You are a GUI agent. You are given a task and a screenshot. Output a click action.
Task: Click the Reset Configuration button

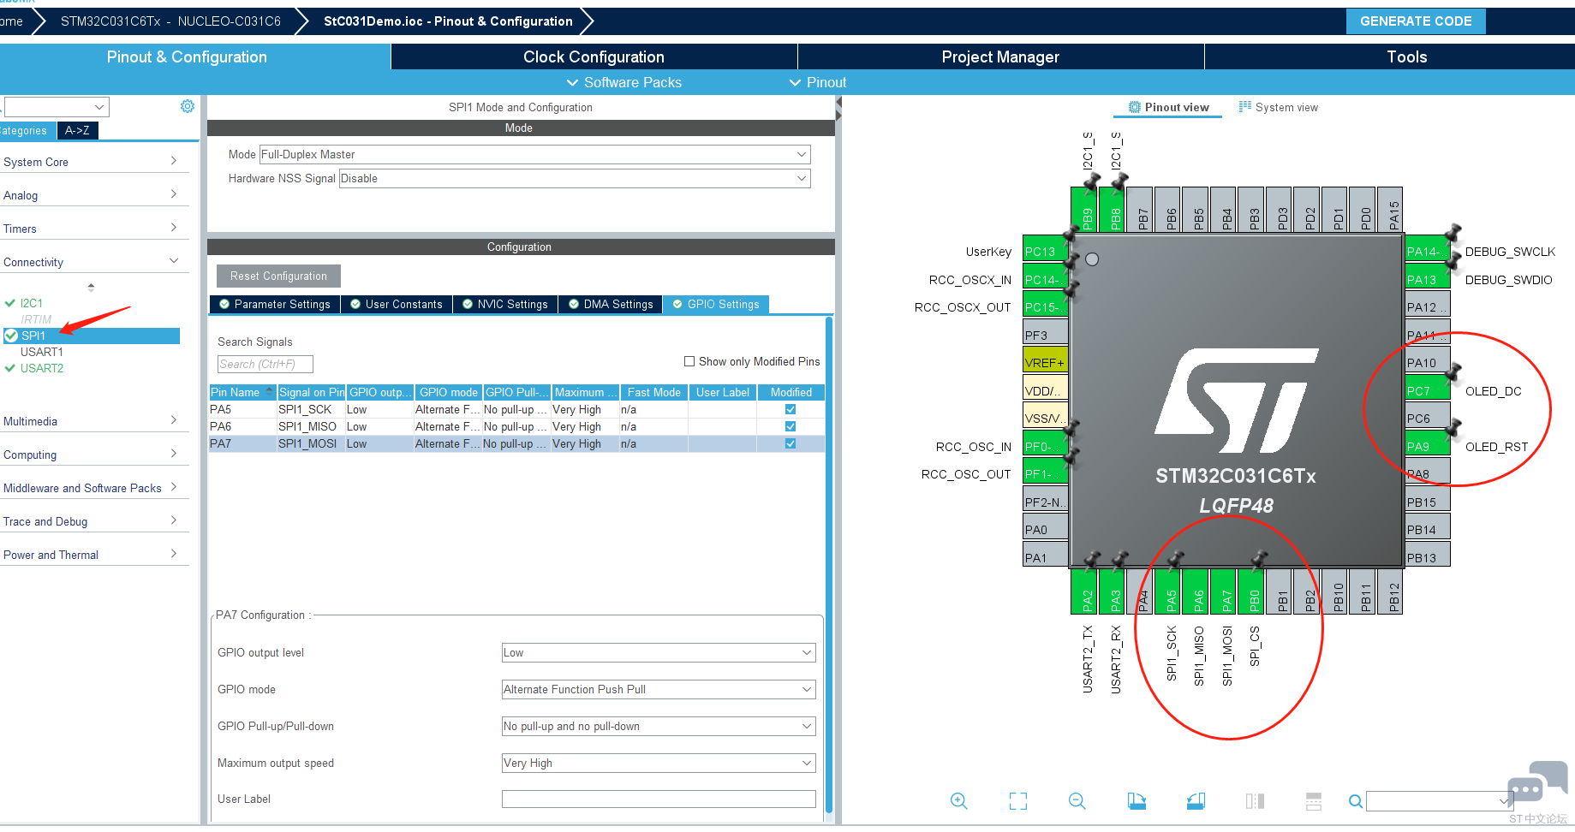click(278, 276)
